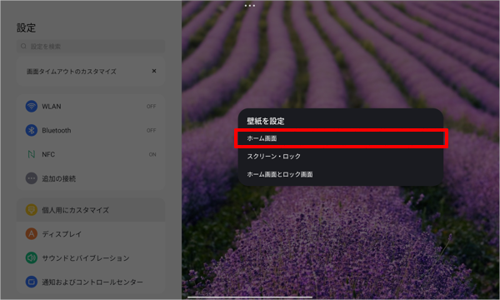Open サウンドとバイブレーション settings

pyautogui.click(x=91, y=258)
